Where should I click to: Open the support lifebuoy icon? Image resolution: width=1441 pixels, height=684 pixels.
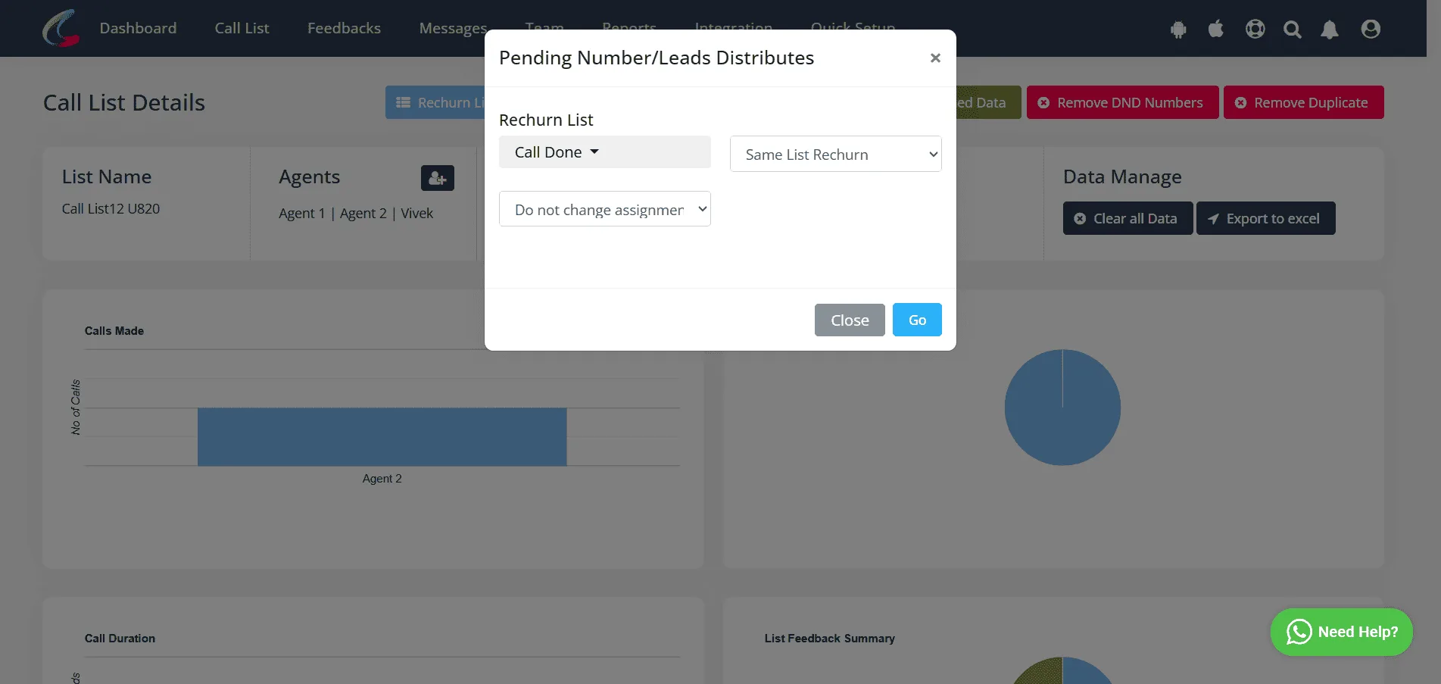click(1255, 29)
